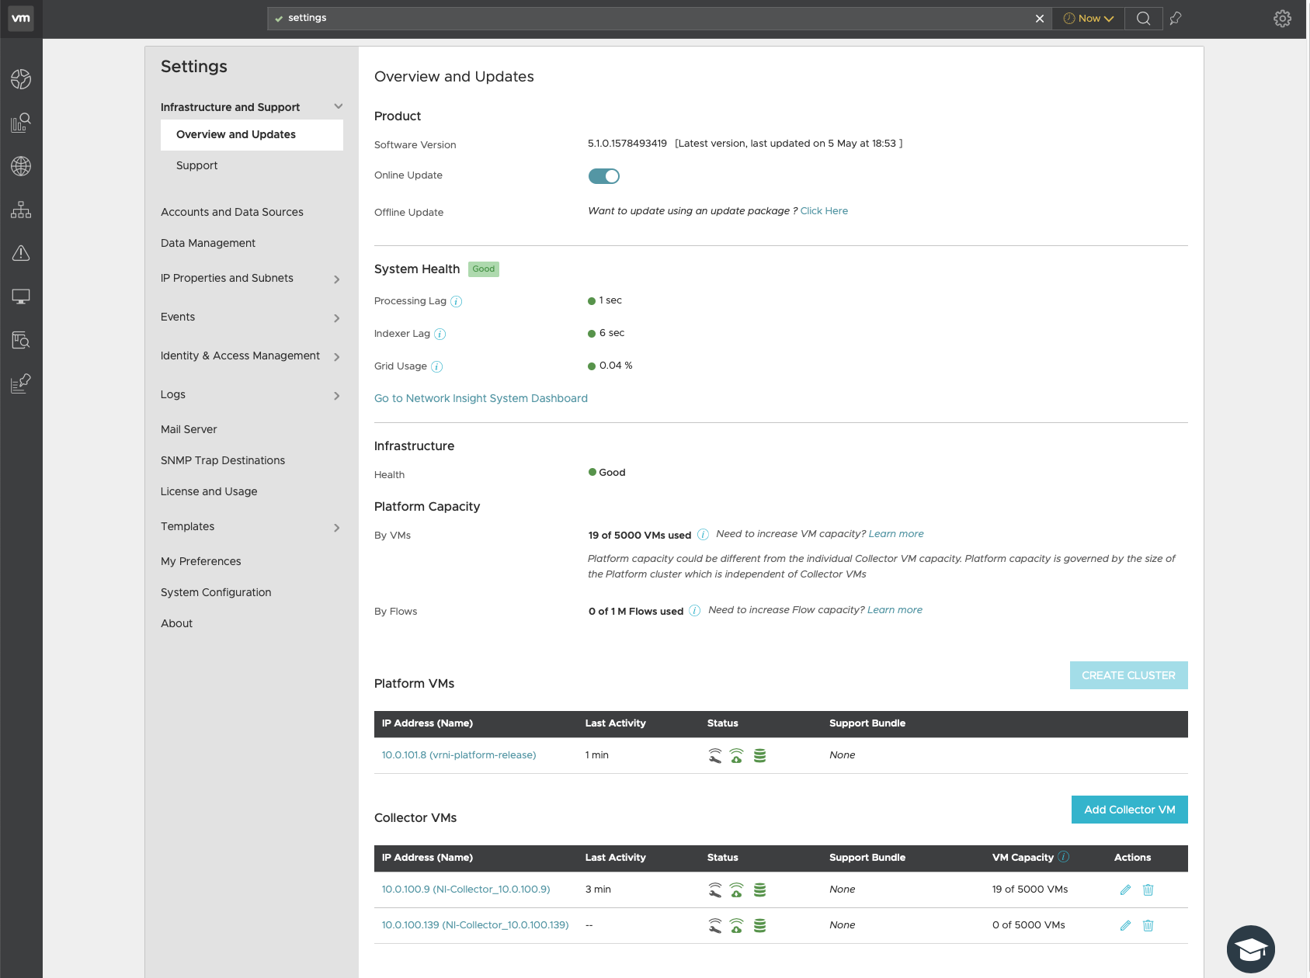Image resolution: width=1310 pixels, height=978 pixels.
Task: Open alerts via the warning triangle icon
Action: tap(21, 253)
